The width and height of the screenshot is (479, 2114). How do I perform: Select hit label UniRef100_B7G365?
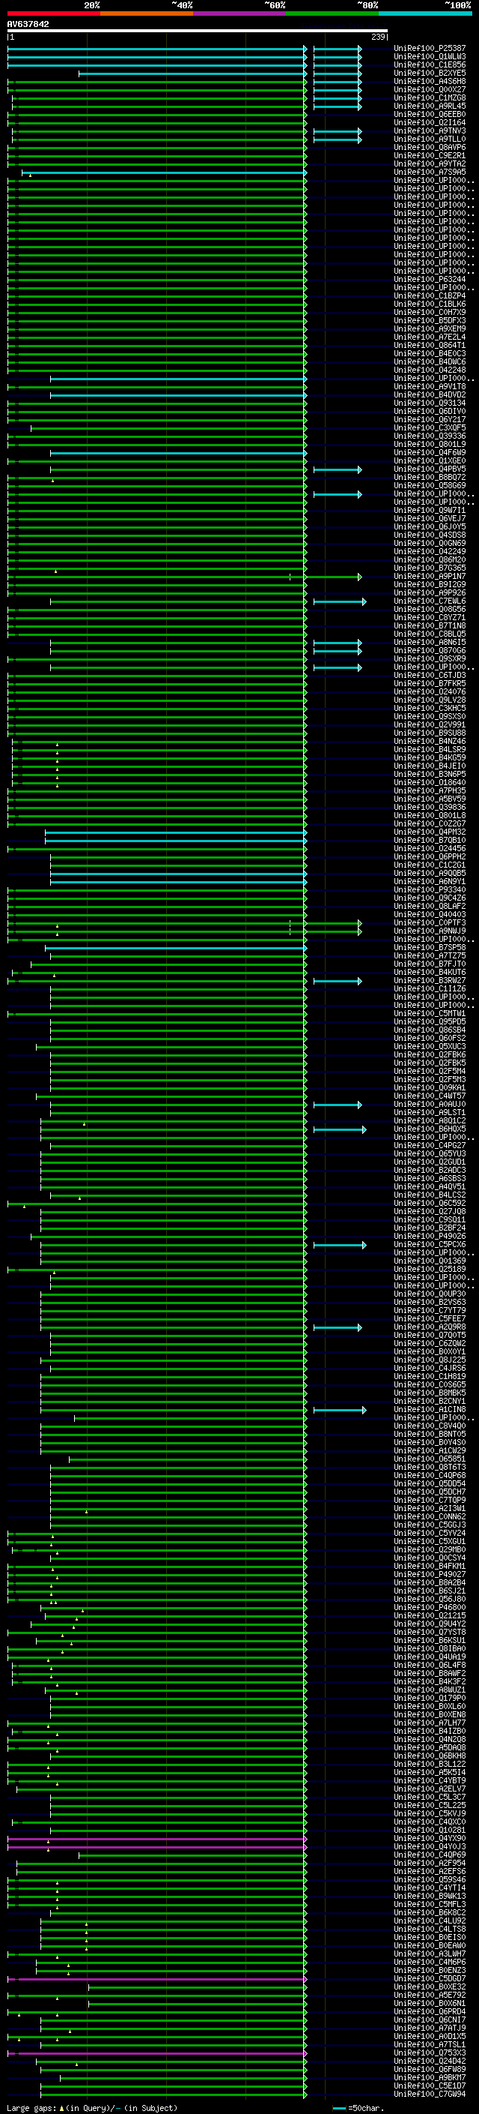click(430, 568)
